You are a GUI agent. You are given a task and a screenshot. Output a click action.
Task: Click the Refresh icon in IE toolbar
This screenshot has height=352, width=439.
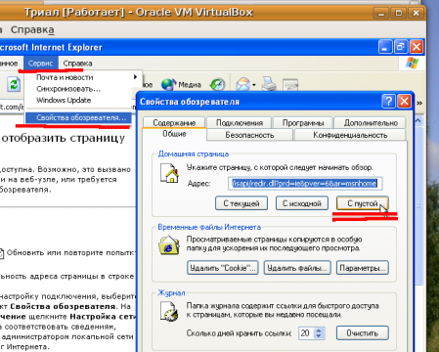pos(14,84)
